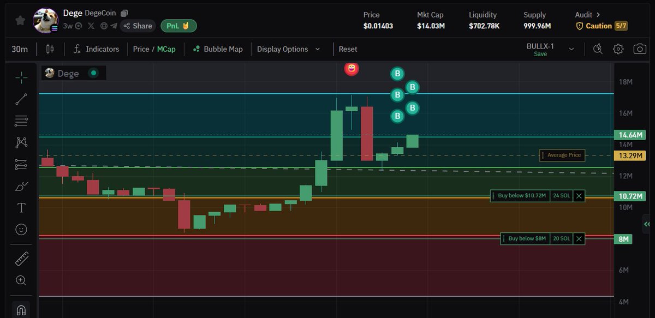Click the Dege token avatar image

(x=46, y=21)
